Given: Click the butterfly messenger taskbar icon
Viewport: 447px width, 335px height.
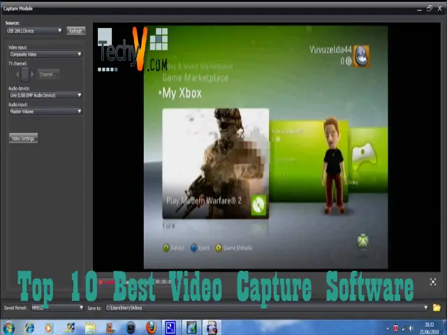Looking at the screenshot, I should 69,328.
